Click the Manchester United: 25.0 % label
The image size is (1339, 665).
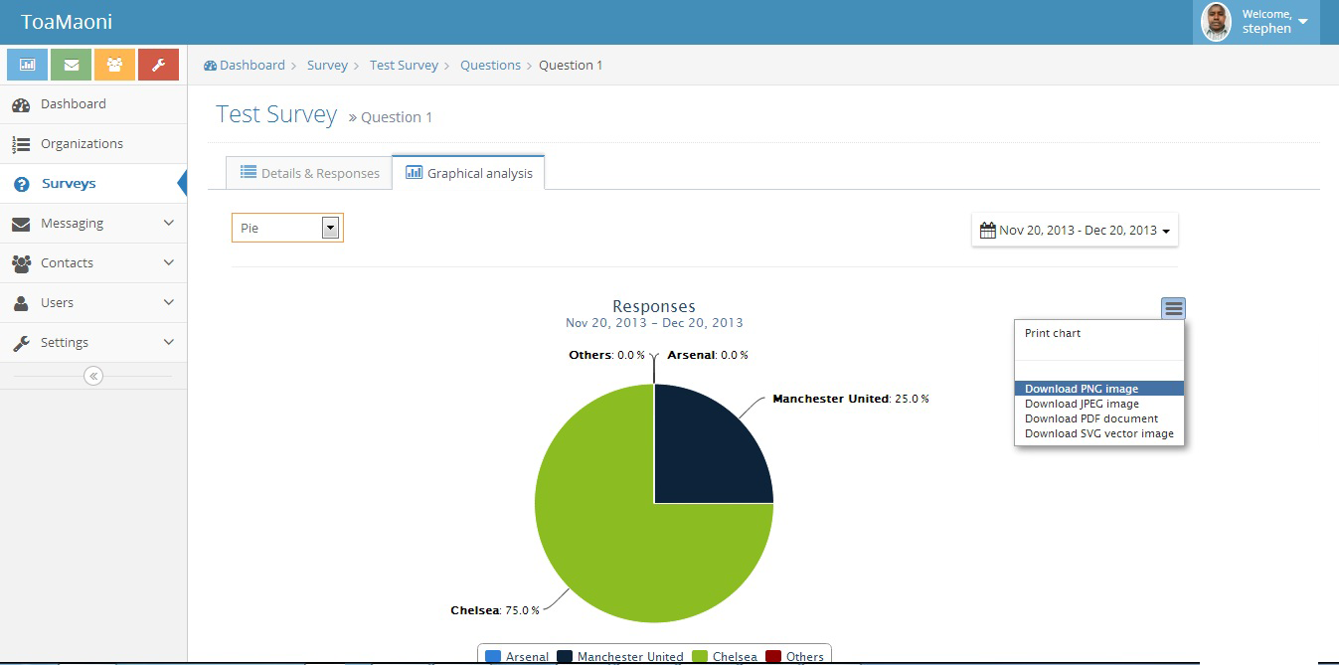851,399
